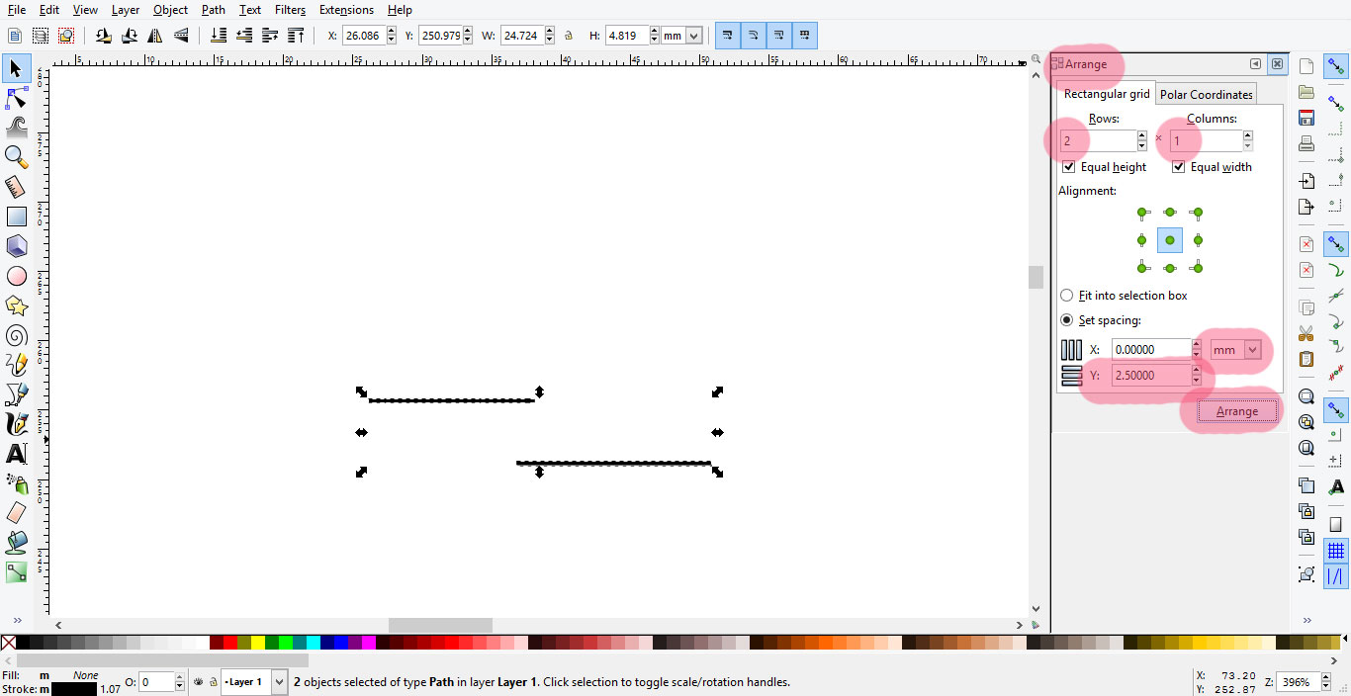This screenshot has height=696, width=1351.
Task: Toggle the Equal height checkbox
Action: click(1068, 167)
